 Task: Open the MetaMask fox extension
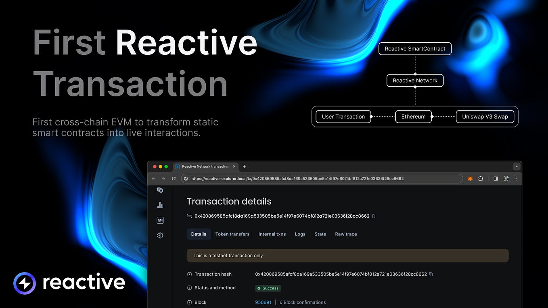470,179
